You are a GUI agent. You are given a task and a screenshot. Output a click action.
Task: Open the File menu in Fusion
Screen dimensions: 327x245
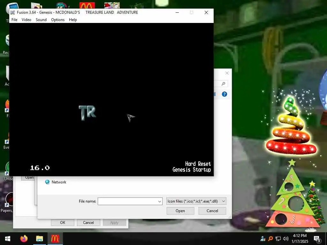coord(14,19)
